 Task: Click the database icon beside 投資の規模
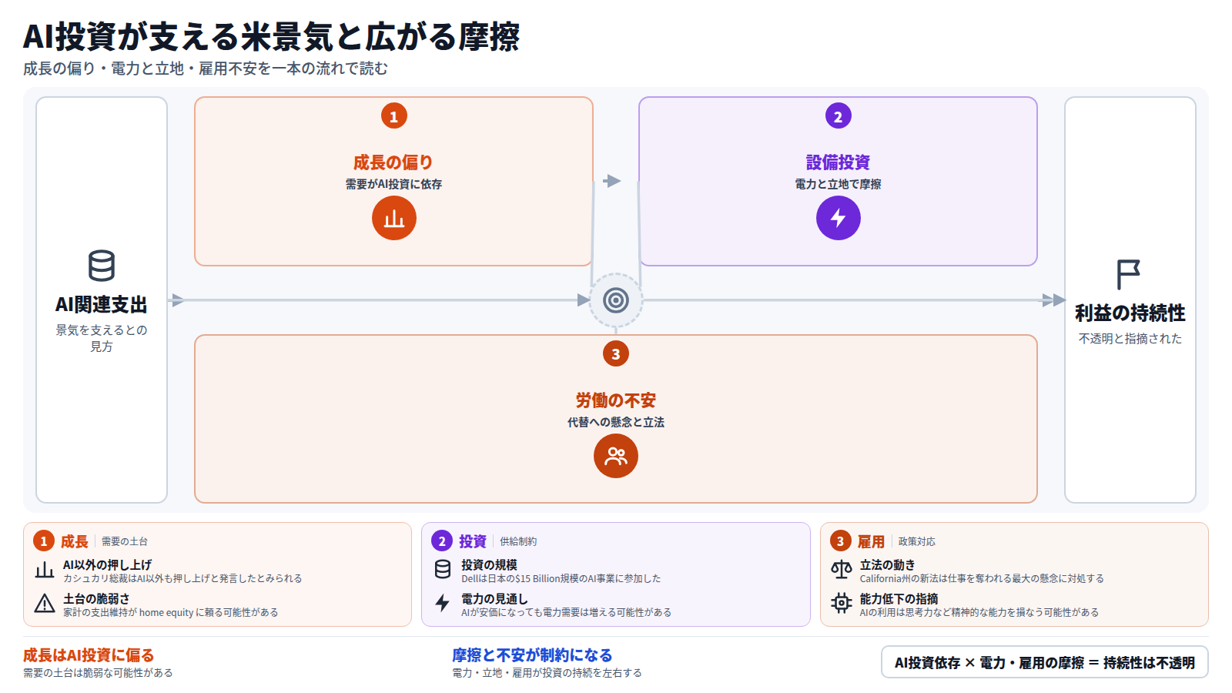[x=443, y=570]
